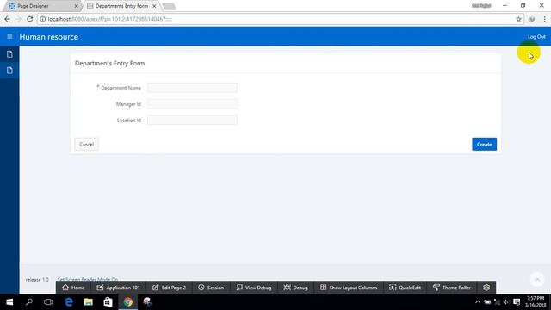Open a new browser tab
Screen dimensions: 551x310
click(x=170, y=6)
